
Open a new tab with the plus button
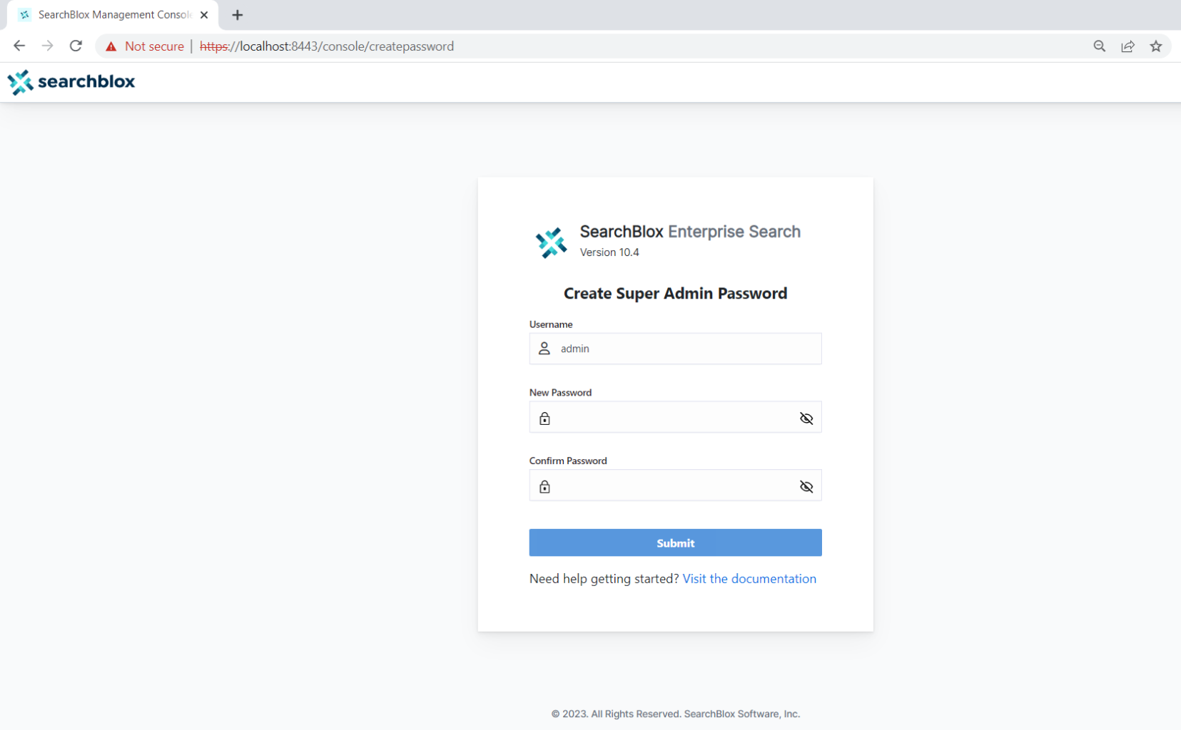(x=238, y=15)
